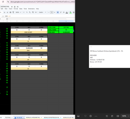Open the Extensions menu
The width and height of the screenshot is (130, 119).
[x=31, y=9]
